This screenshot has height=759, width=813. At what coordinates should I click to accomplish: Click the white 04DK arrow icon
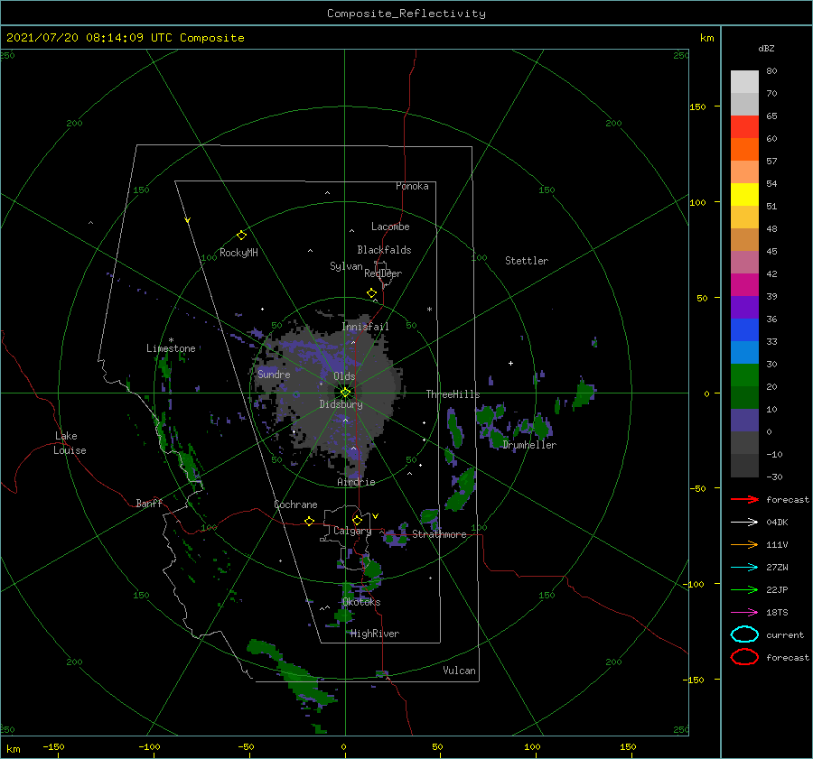744,522
